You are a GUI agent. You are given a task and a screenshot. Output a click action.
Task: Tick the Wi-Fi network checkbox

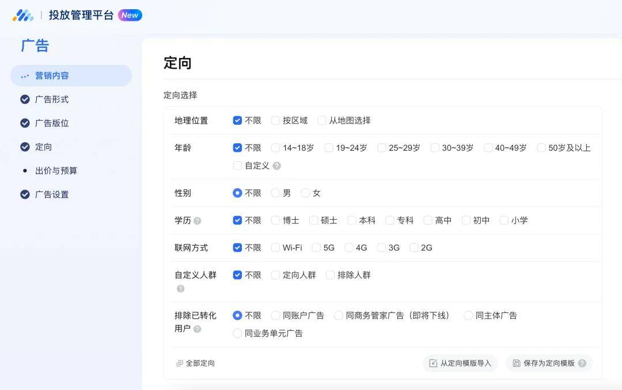tap(275, 248)
